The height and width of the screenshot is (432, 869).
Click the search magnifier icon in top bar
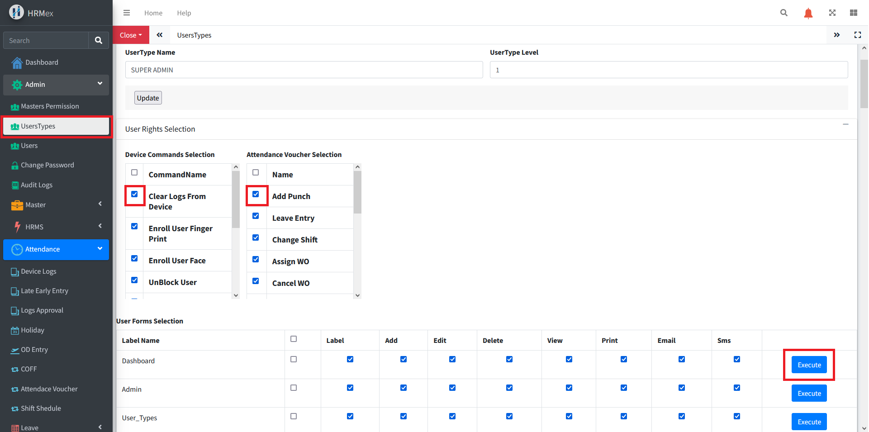pos(784,13)
